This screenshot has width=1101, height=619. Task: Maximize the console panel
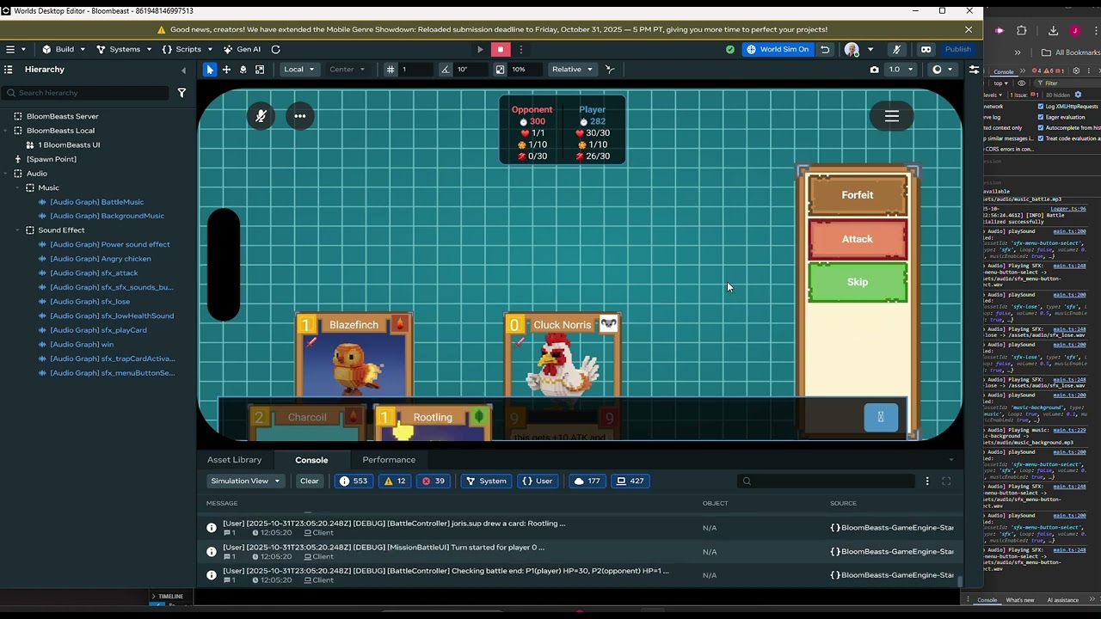[946, 481]
